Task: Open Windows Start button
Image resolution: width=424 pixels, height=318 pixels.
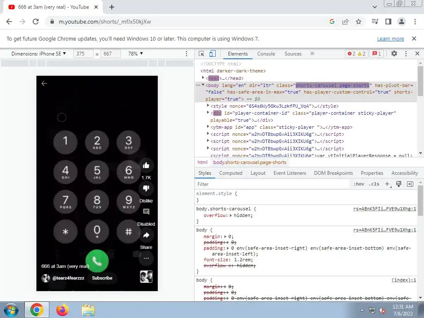Action: [11, 310]
